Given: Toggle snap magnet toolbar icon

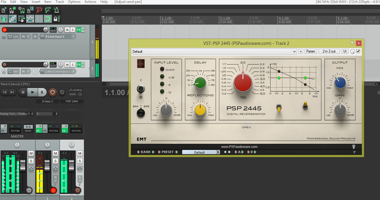Looking at the screenshot, I should click(47, 19).
